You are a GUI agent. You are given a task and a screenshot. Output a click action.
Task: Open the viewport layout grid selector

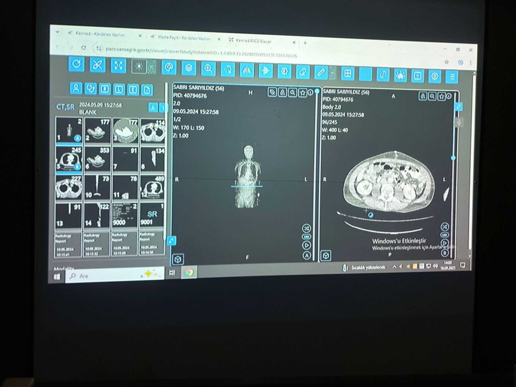pyautogui.click(x=347, y=74)
